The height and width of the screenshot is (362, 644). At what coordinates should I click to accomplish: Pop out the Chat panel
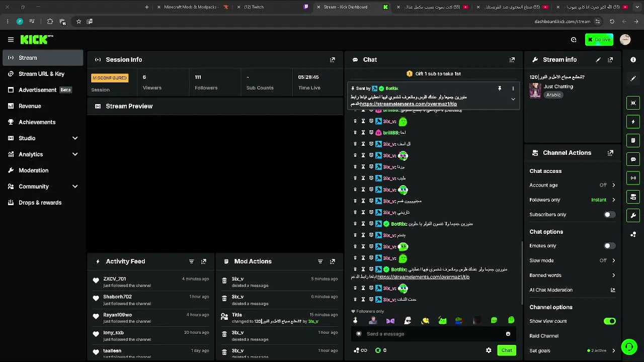coord(512,59)
